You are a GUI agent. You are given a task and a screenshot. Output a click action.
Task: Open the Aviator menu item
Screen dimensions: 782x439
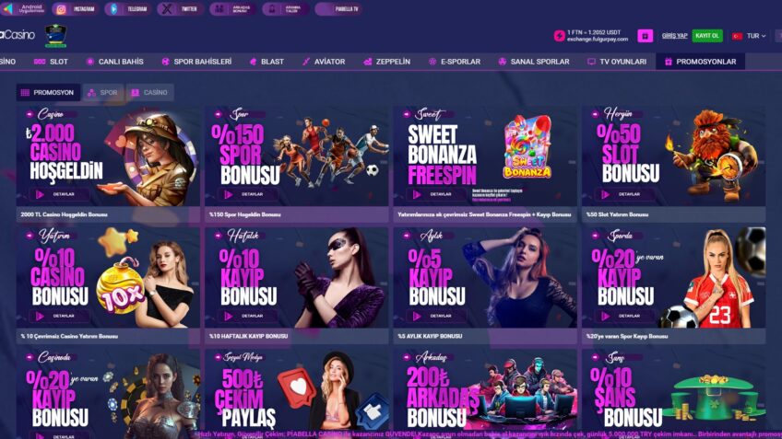[x=323, y=62]
